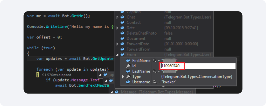
Task: Click the cube icon beside Username
Action: coord(128,82)
